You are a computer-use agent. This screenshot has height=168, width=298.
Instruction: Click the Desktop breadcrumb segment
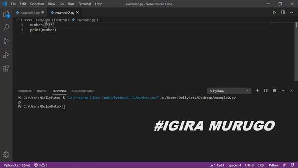coord(61,20)
